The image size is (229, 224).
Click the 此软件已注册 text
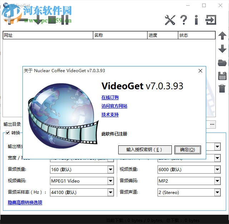click(114, 134)
